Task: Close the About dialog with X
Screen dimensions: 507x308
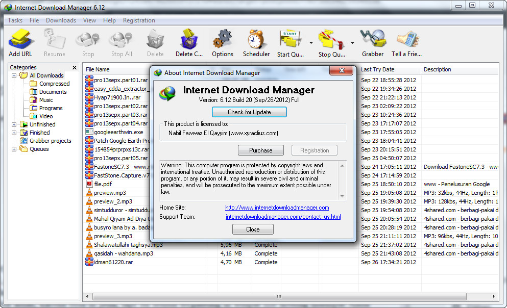Action: click(x=342, y=70)
